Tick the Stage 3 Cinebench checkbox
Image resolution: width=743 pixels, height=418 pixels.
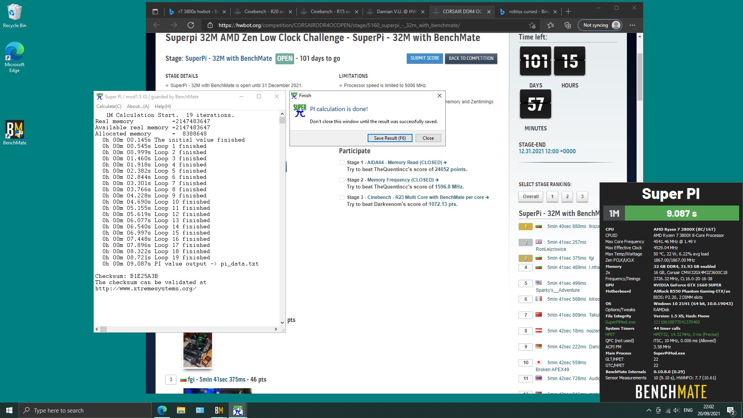(342, 197)
